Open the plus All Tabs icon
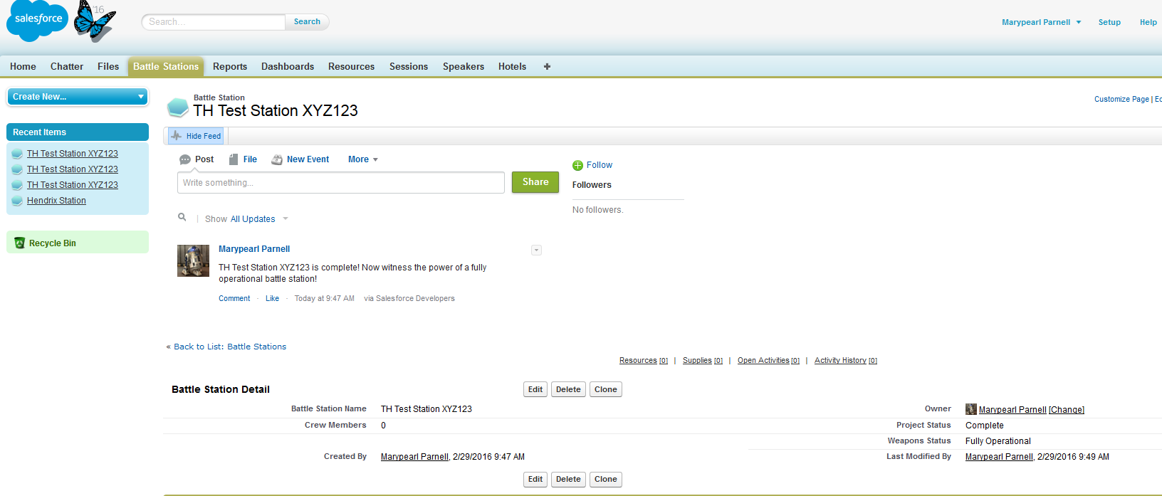 point(547,66)
